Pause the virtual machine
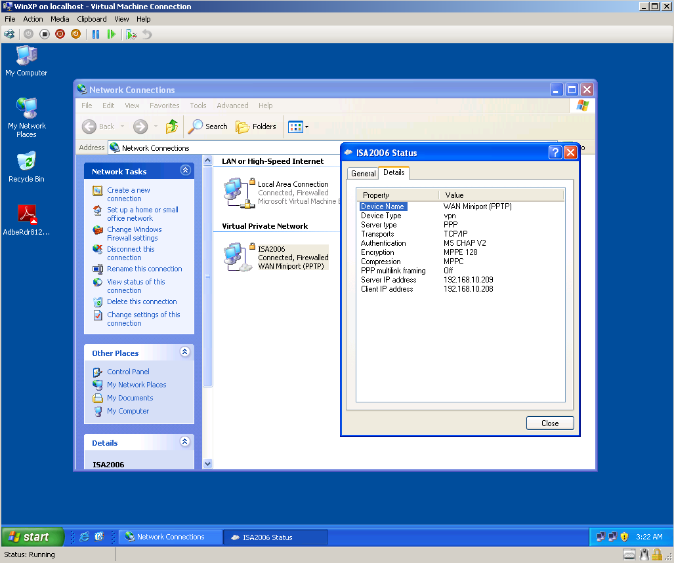 96,34
